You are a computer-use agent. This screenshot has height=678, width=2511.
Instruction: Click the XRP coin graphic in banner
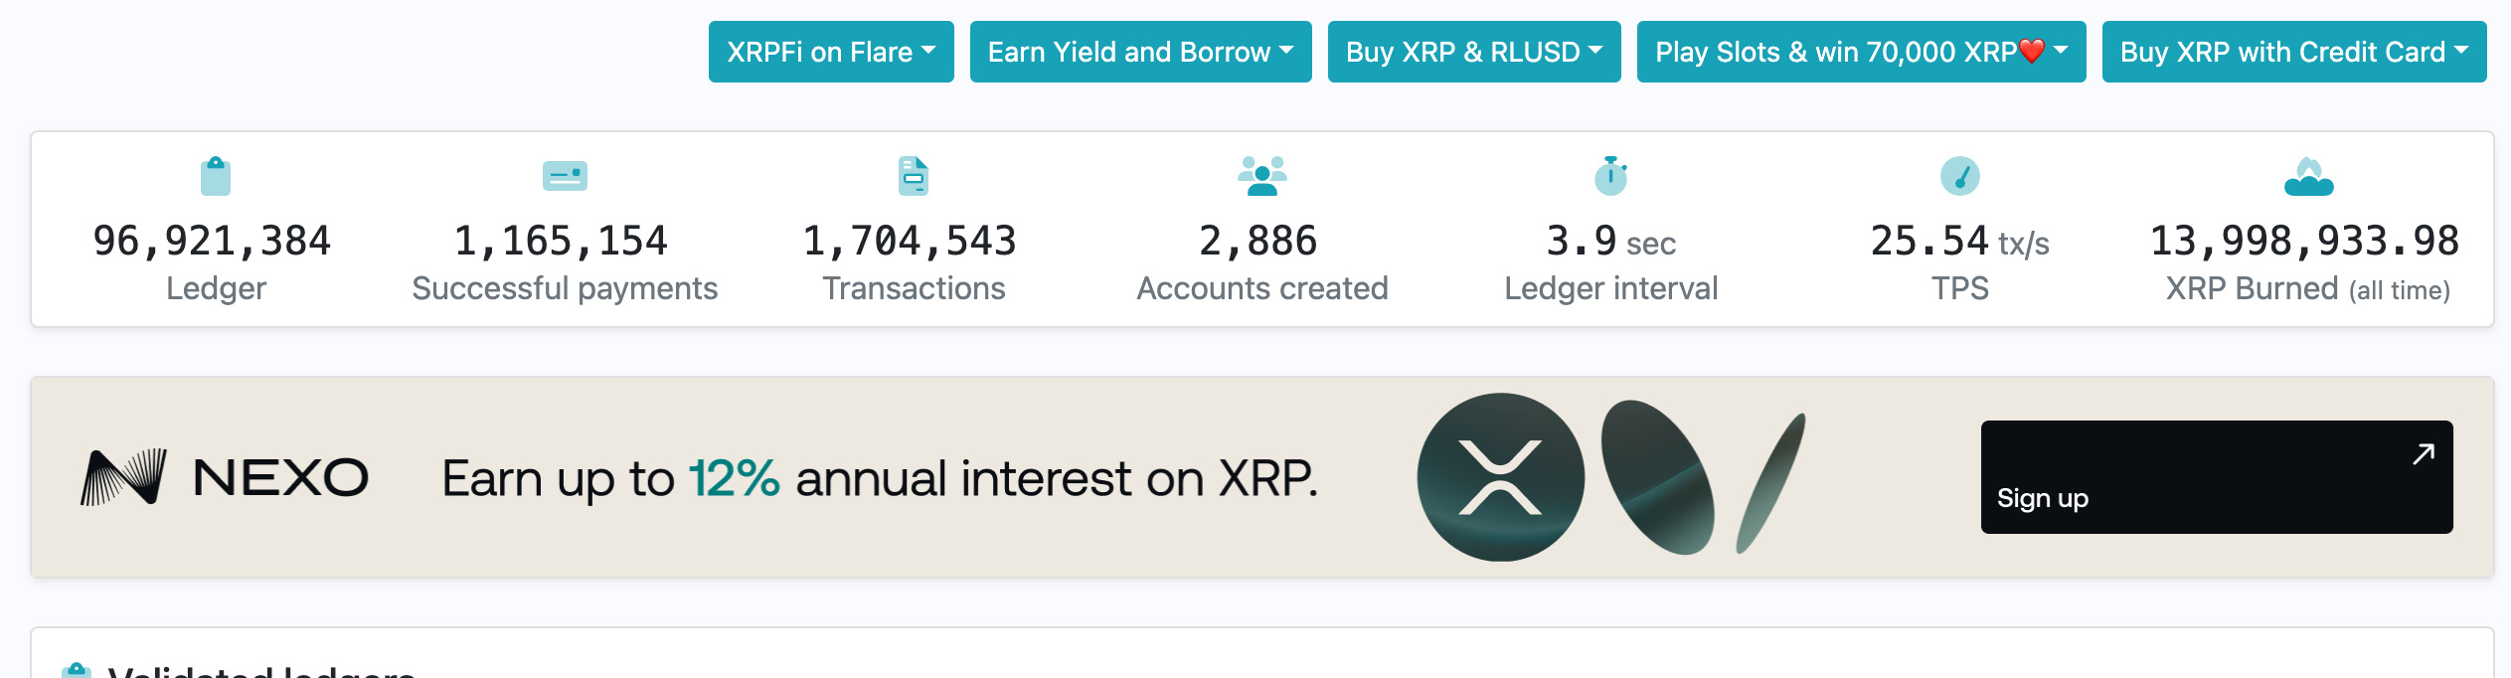1500,477
